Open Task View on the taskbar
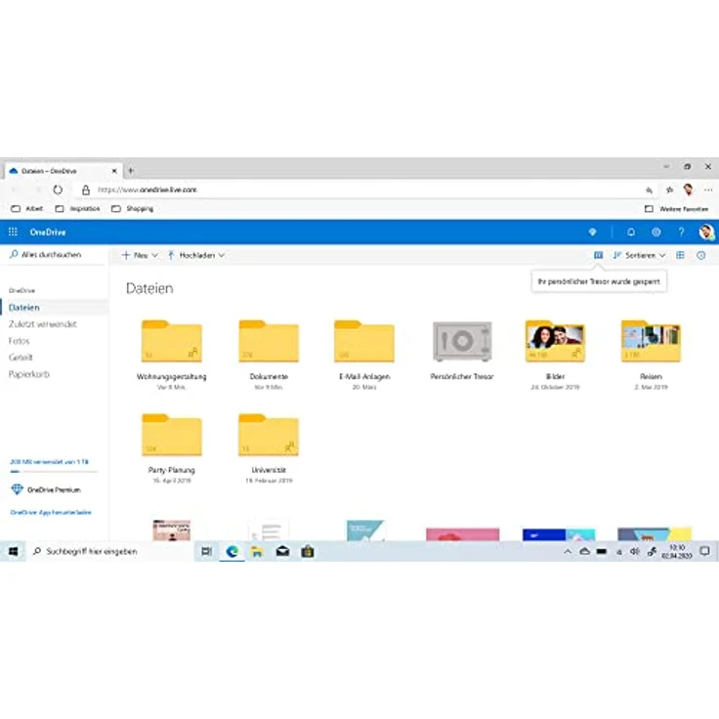The height and width of the screenshot is (719, 719). (x=206, y=551)
